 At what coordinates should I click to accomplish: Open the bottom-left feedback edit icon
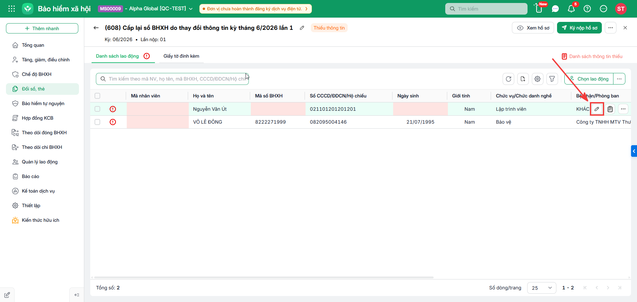[7, 295]
